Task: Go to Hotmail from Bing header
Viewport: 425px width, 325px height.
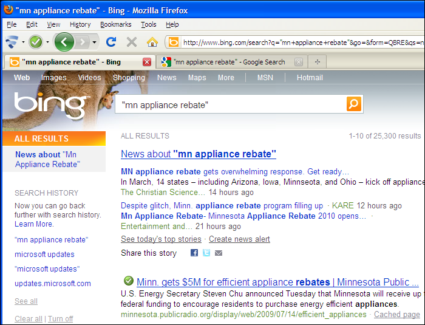Action: [x=310, y=78]
